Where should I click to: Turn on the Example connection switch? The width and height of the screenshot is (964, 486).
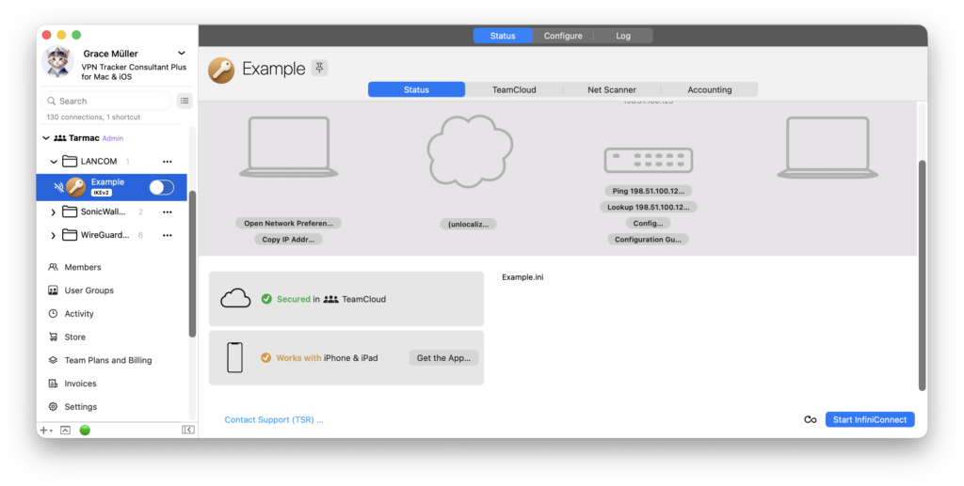[162, 187]
